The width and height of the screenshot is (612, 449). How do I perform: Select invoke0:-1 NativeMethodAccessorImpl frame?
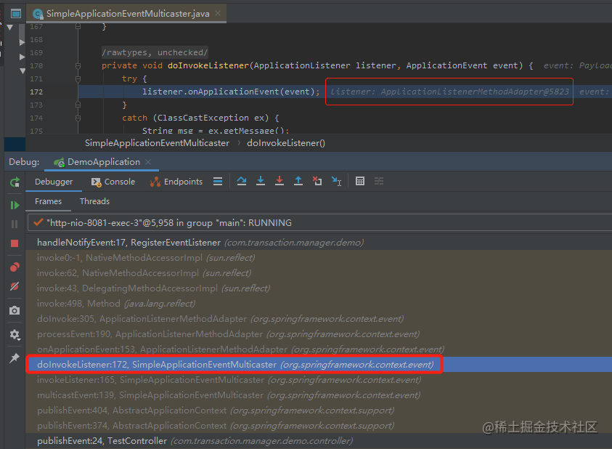319,258
